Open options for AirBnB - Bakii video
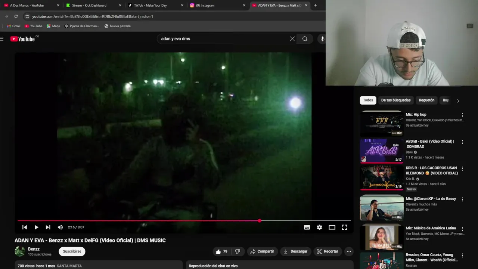This screenshot has height=269, width=478. click(462, 142)
